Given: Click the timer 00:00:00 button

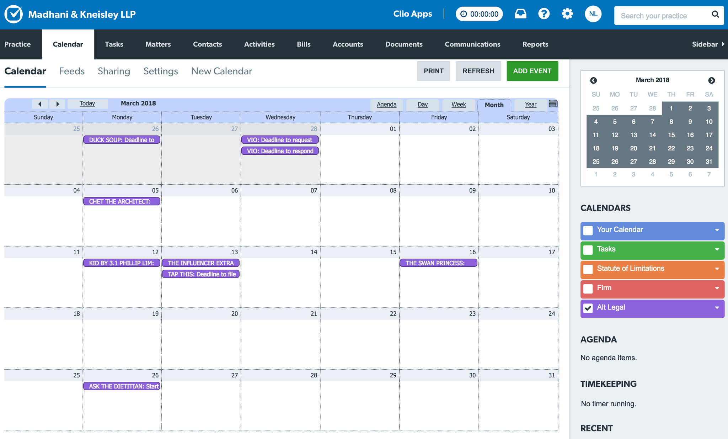Looking at the screenshot, I should (x=479, y=14).
